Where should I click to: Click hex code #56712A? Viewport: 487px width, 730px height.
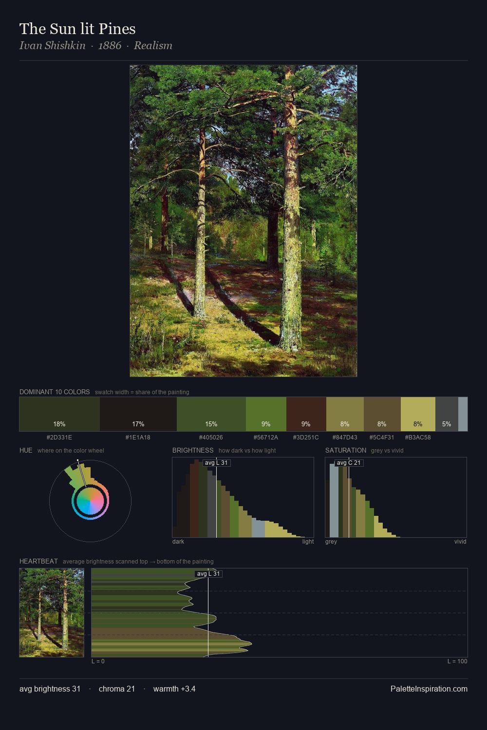click(266, 438)
